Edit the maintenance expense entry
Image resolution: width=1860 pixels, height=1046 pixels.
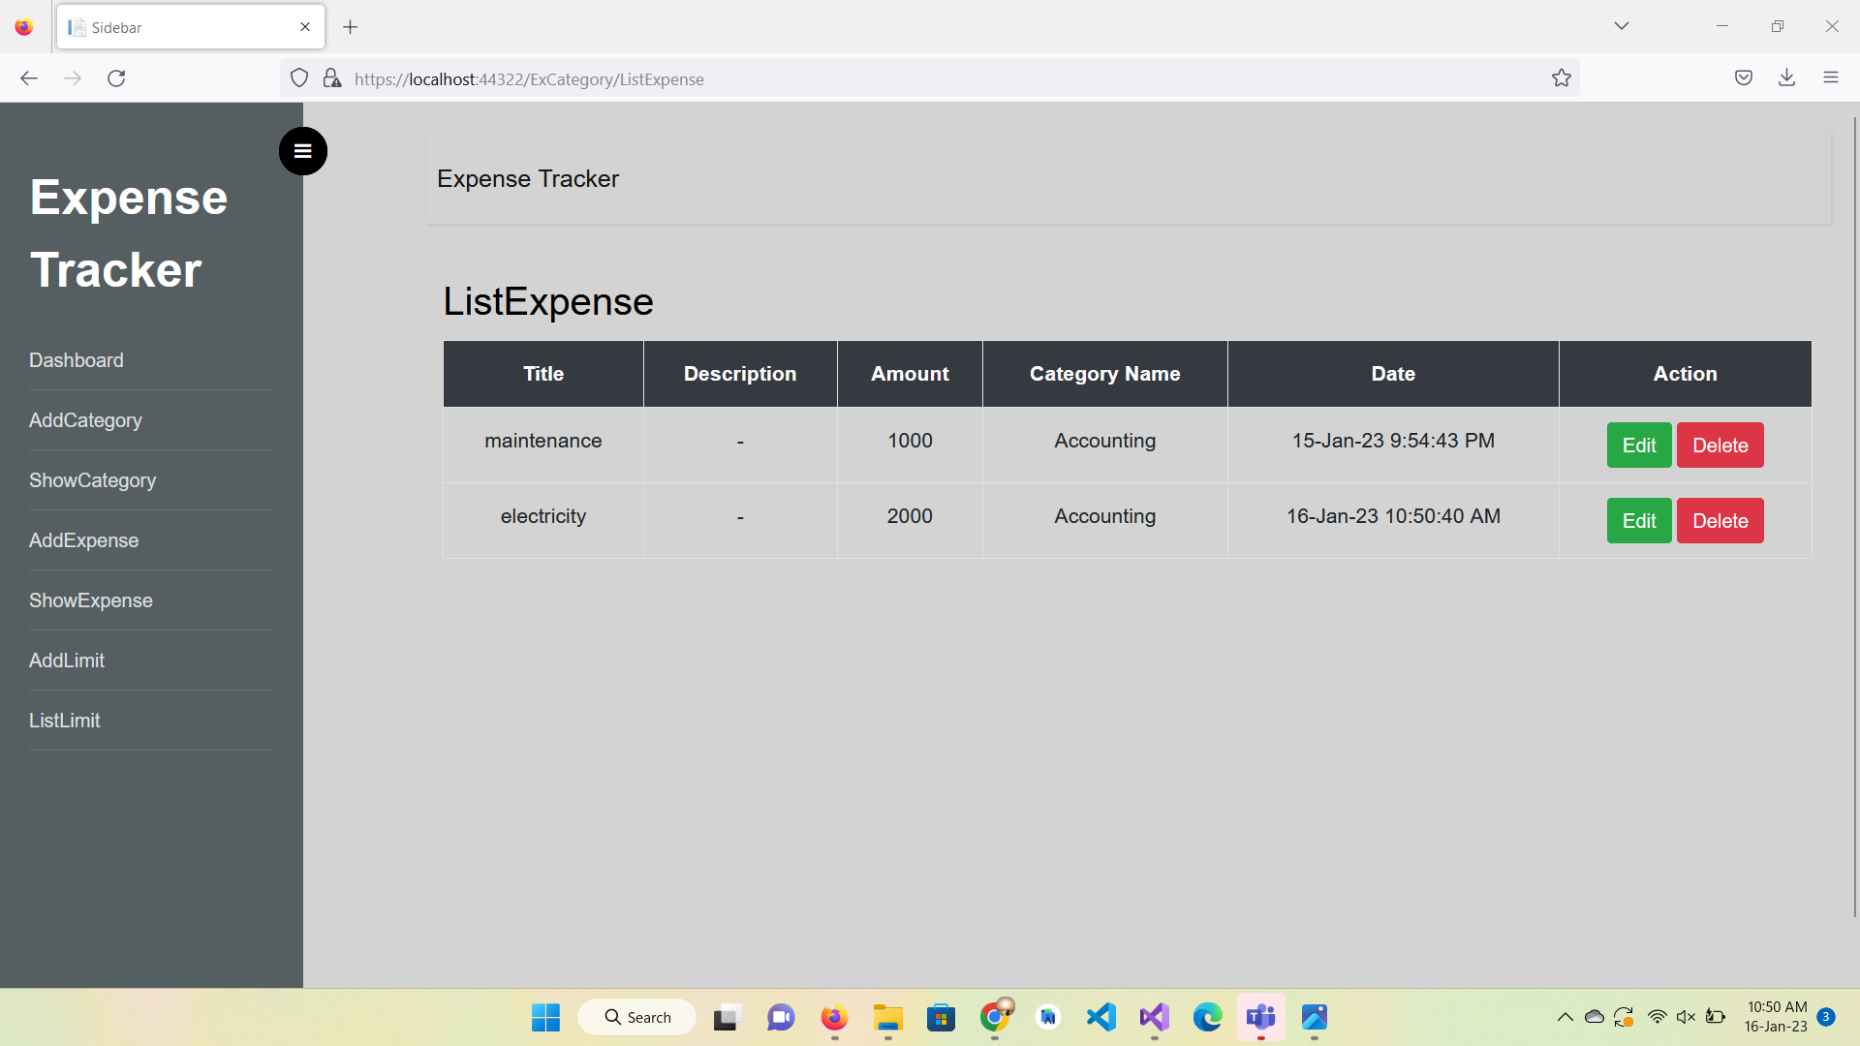click(x=1638, y=445)
